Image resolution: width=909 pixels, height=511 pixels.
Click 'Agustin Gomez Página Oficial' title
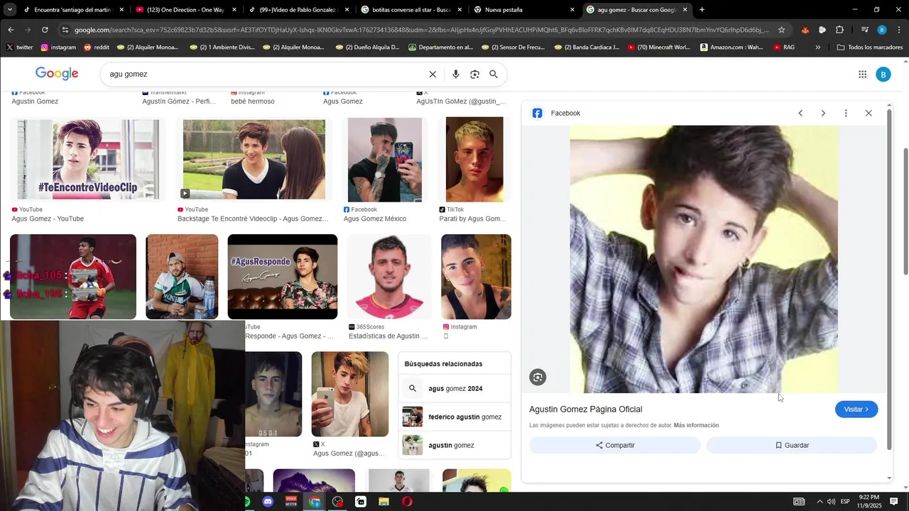[x=586, y=410]
